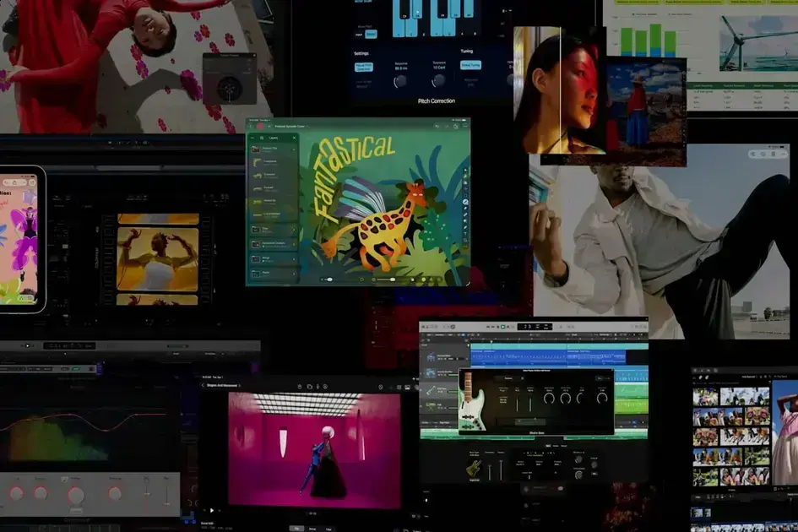Select the top-left photo thumbnail in the photo grid
The image size is (798, 532).
pyautogui.click(x=706, y=397)
